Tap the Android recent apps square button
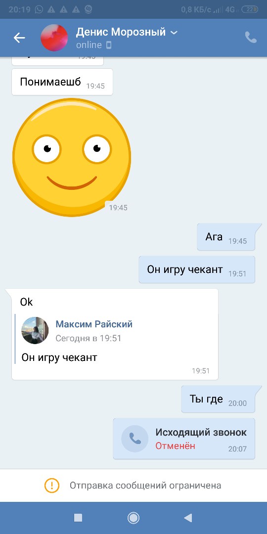 [x=78, y=518]
